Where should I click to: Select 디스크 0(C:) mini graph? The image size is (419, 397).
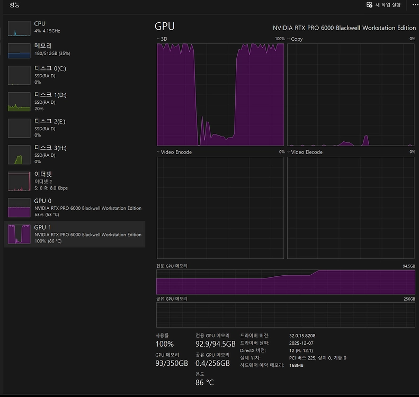pos(19,75)
